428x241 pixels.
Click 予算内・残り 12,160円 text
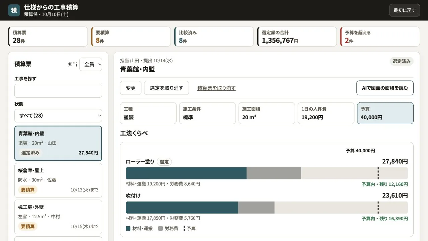pyautogui.click(x=385, y=184)
